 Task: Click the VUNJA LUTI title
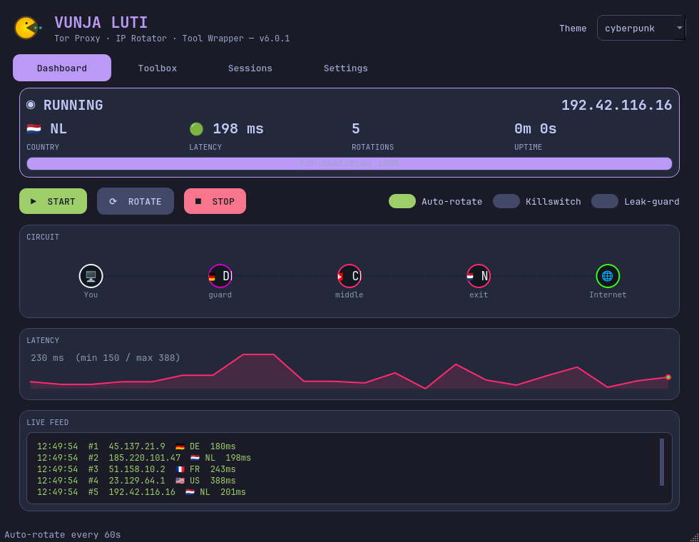[x=101, y=22]
